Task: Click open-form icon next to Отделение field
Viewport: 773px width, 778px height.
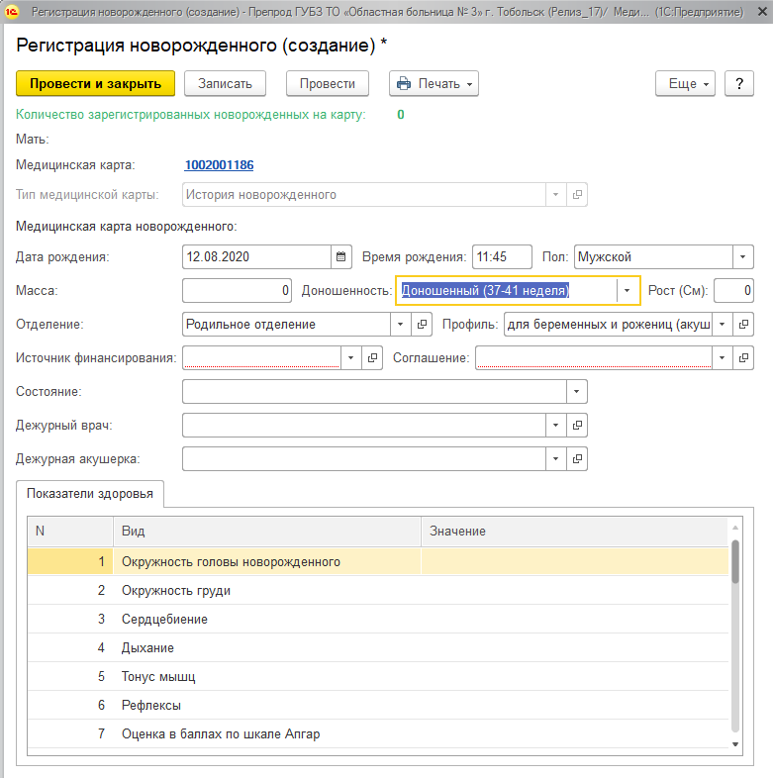Action: tap(423, 324)
